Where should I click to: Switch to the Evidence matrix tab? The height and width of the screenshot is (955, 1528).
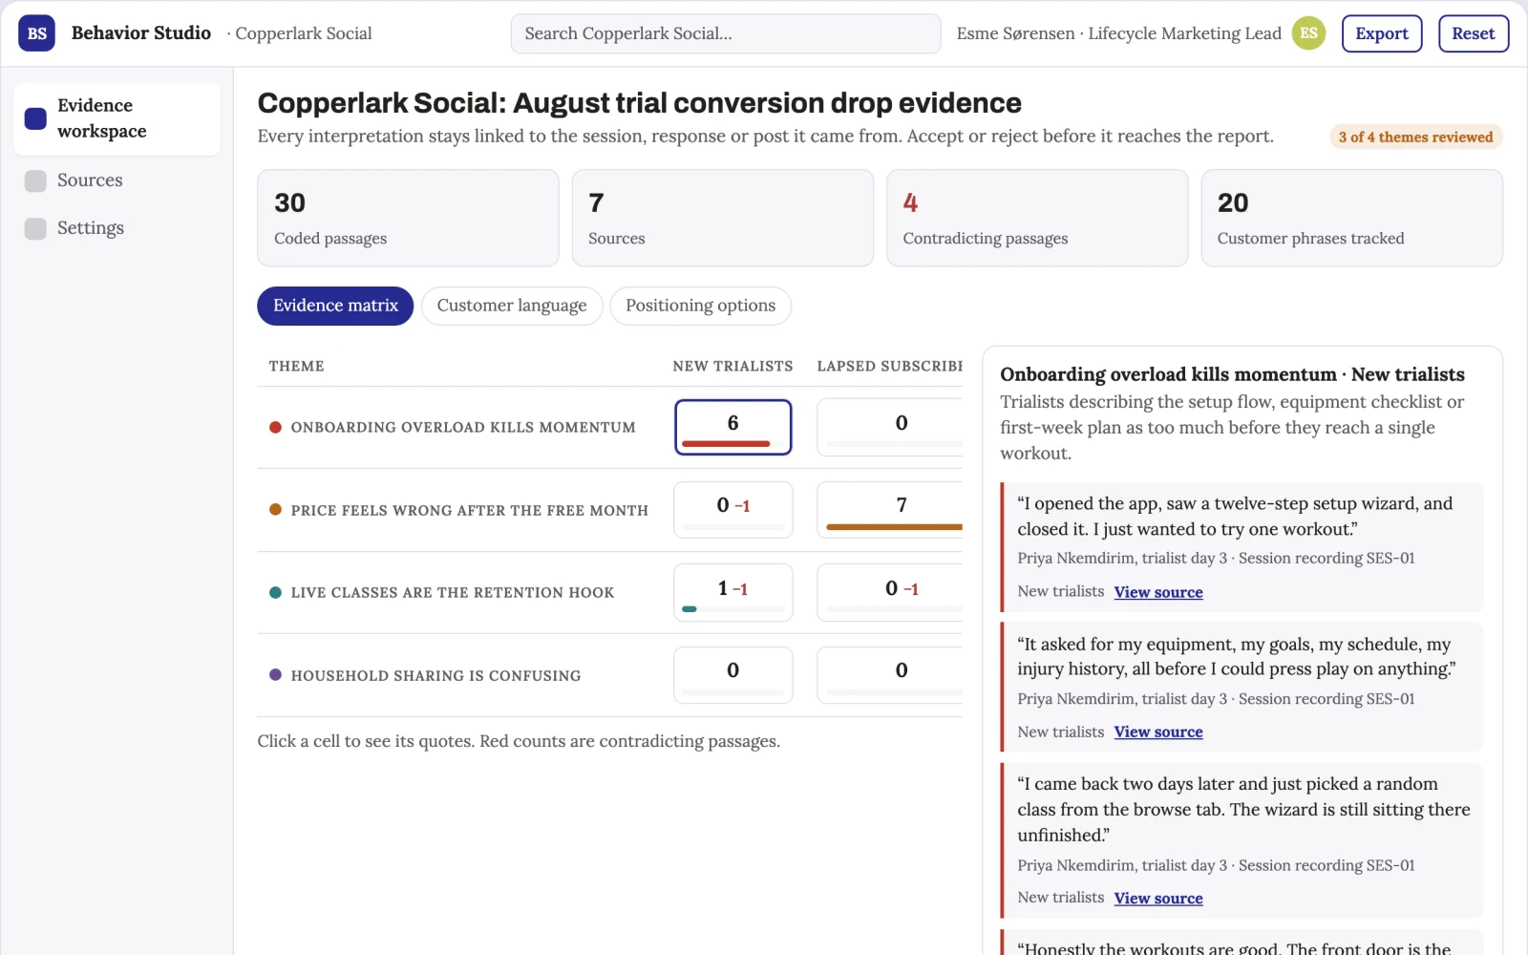click(335, 306)
